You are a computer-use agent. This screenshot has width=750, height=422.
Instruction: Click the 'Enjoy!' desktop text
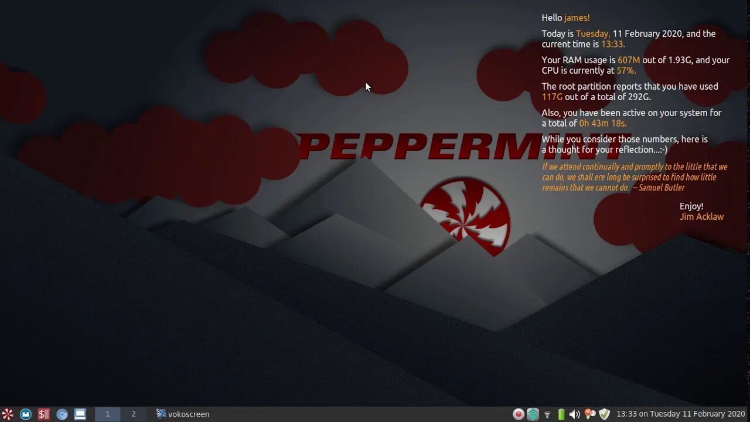(x=691, y=206)
